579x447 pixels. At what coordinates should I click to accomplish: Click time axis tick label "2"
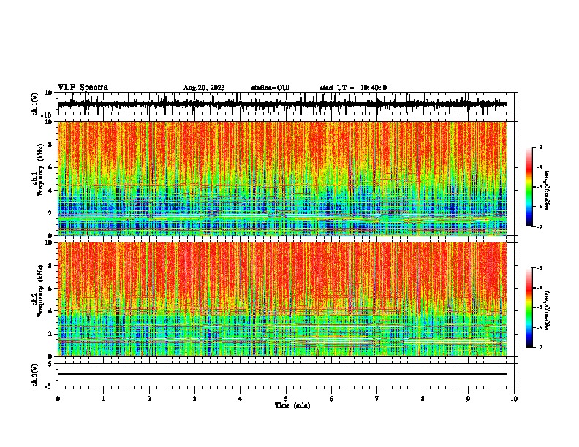coord(149,399)
